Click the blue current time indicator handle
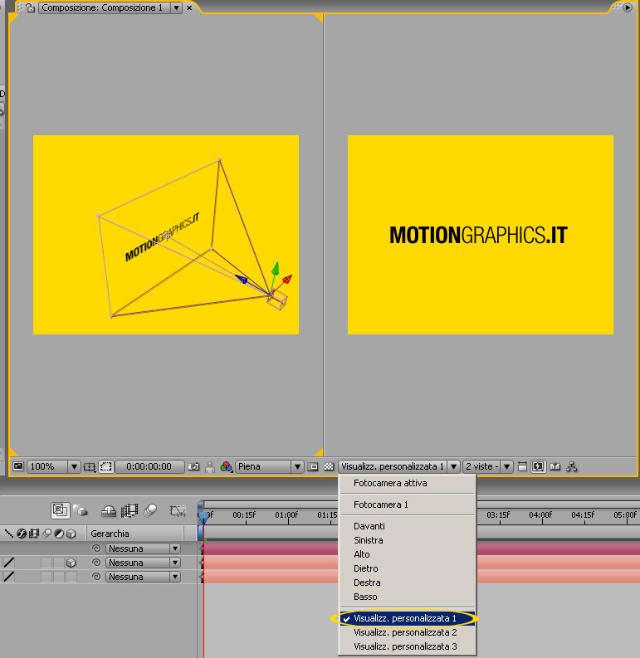The width and height of the screenshot is (640, 658). point(203,517)
